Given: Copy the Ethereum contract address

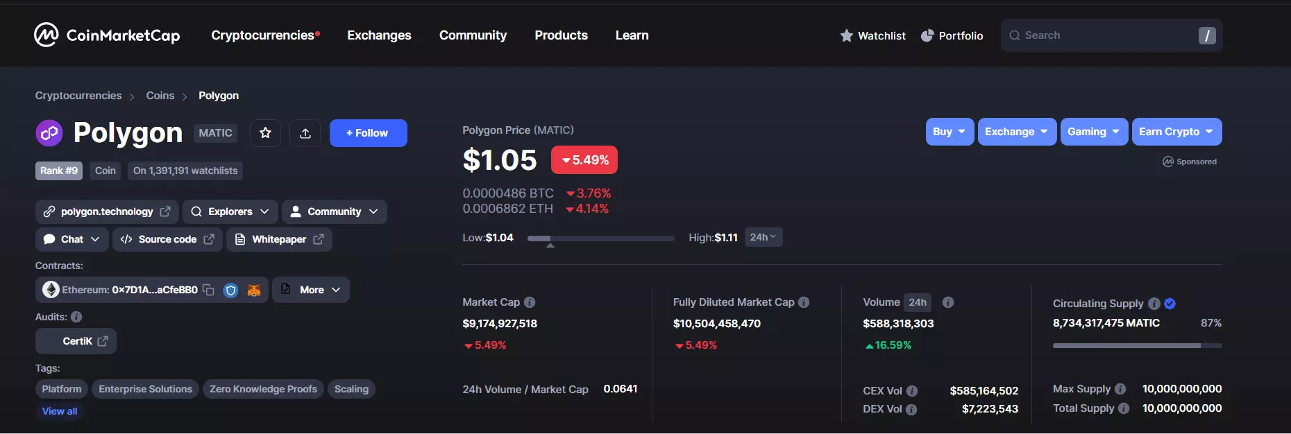Looking at the screenshot, I should 208,290.
